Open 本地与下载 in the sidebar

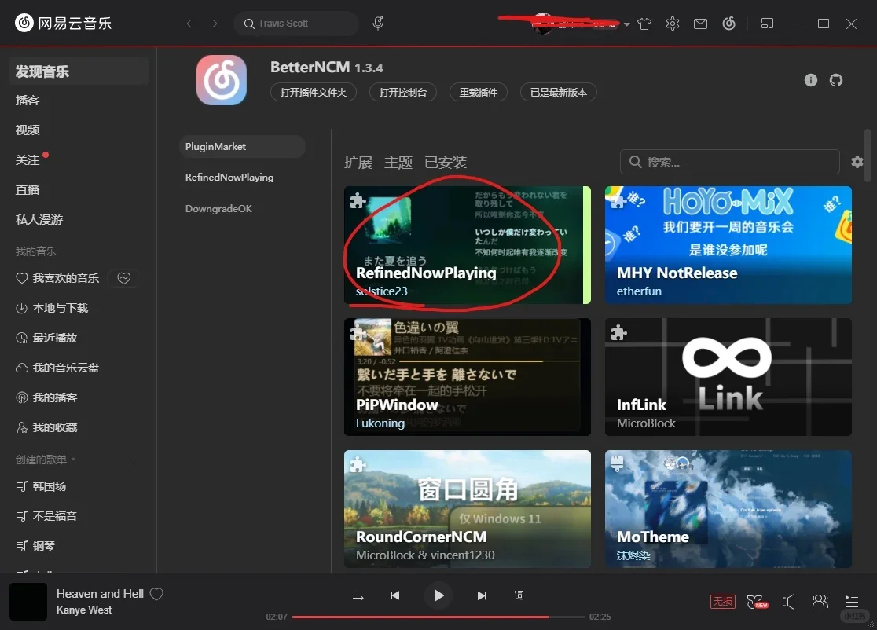51,308
